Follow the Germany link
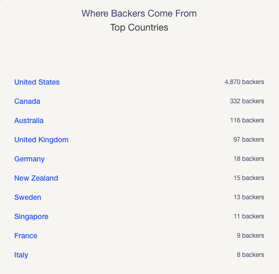This screenshot has width=279, height=274. [30, 159]
